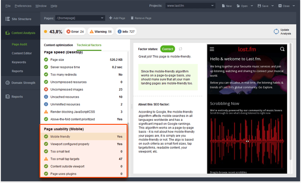Click the refresh icon beside Correct status
The width and height of the screenshot is (301, 183).
pyautogui.click(x=180, y=49)
